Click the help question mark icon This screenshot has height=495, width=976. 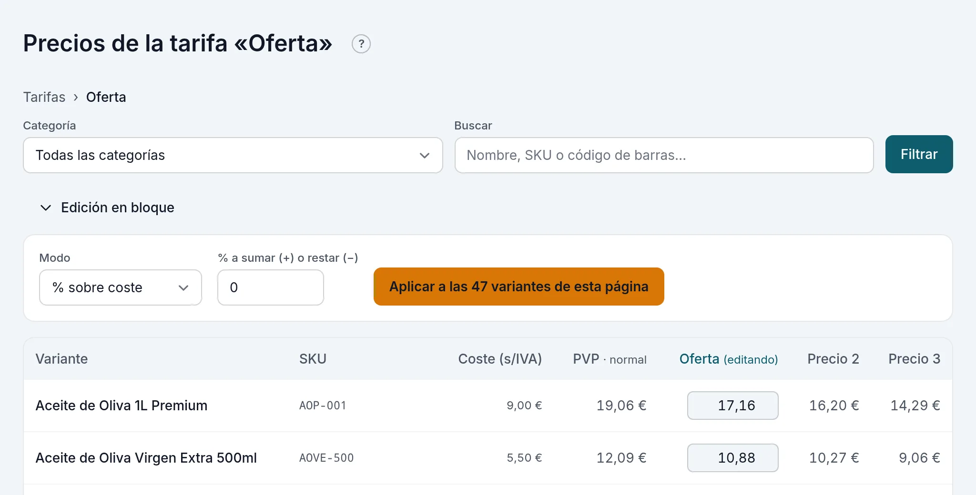tap(361, 44)
